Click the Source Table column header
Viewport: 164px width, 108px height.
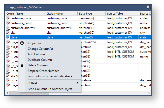coord(115,14)
